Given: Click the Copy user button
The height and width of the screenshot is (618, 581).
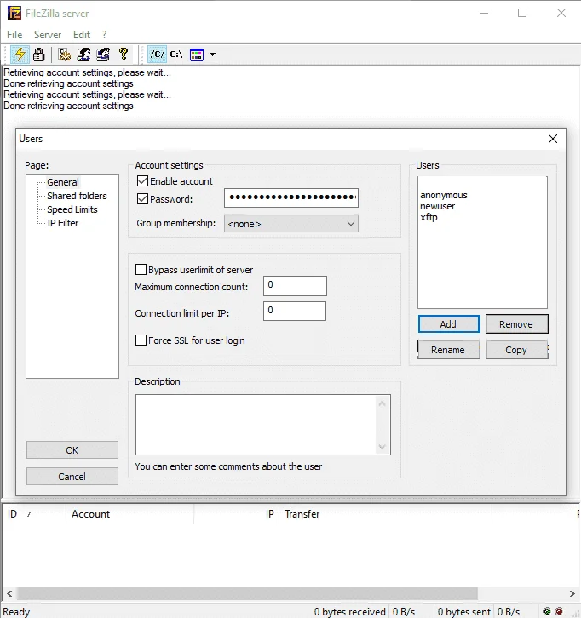Looking at the screenshot, I should 517,350.
